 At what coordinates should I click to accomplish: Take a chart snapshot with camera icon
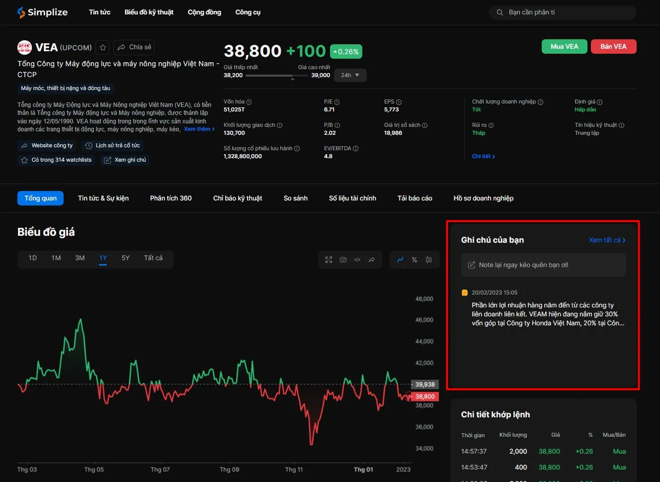[x=343, y=260]
